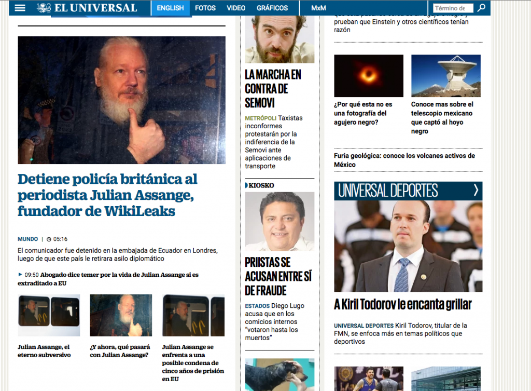Open the GRÁFICOS menu item
This screenshot has width=531, height=391.
(x=272, y=8)
